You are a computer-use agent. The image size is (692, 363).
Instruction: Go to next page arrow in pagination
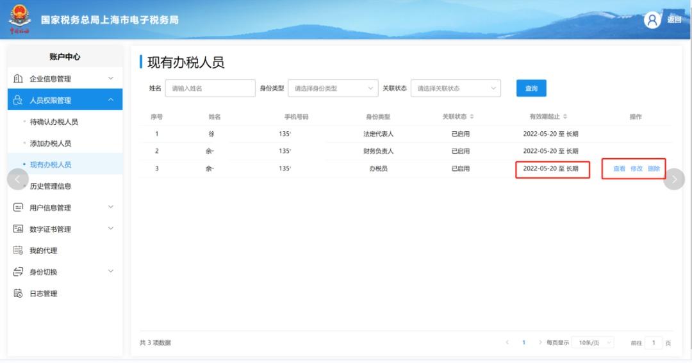pyautogui.click(x=540, y=343)
